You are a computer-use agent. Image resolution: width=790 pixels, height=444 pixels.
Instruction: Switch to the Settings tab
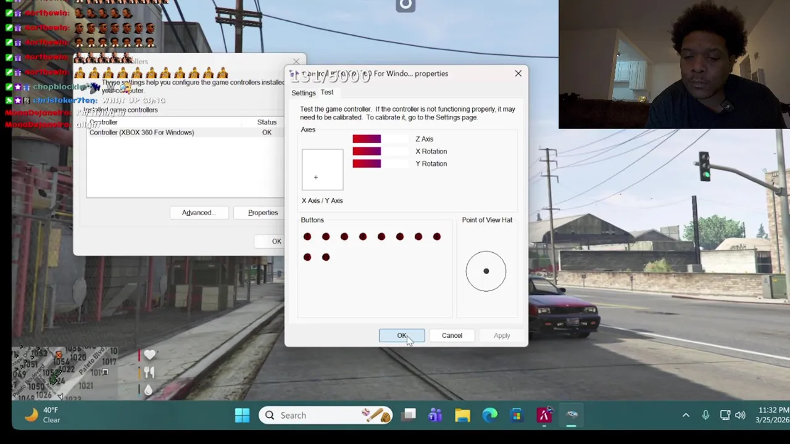tap(303, 93)
